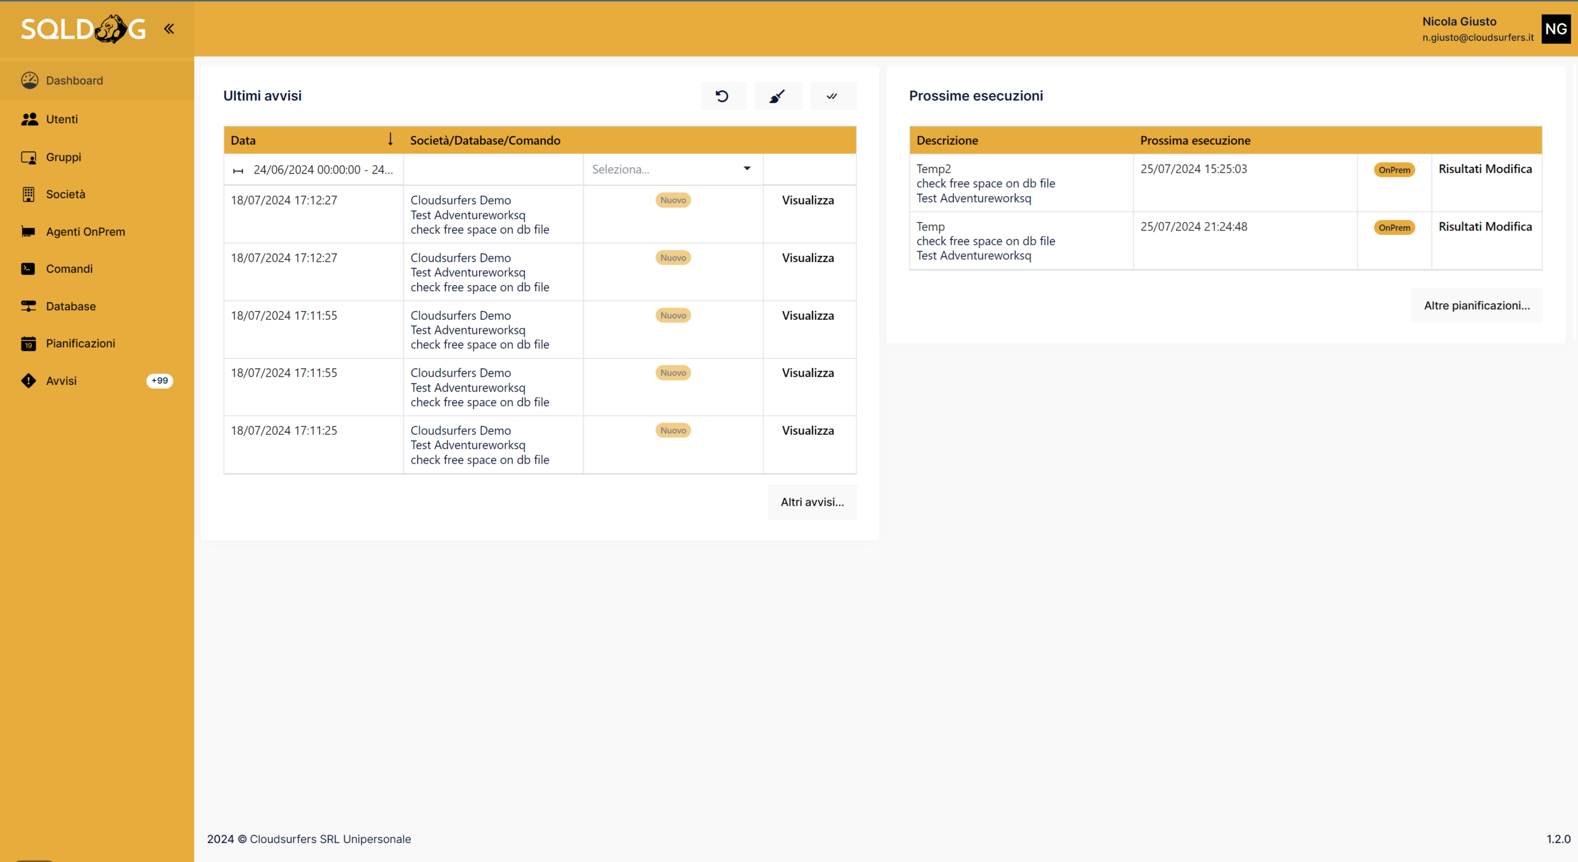Refresh the Ultimi avvisi list
The width and height of the screenshot is (1578, 862).
pos(723,96)
